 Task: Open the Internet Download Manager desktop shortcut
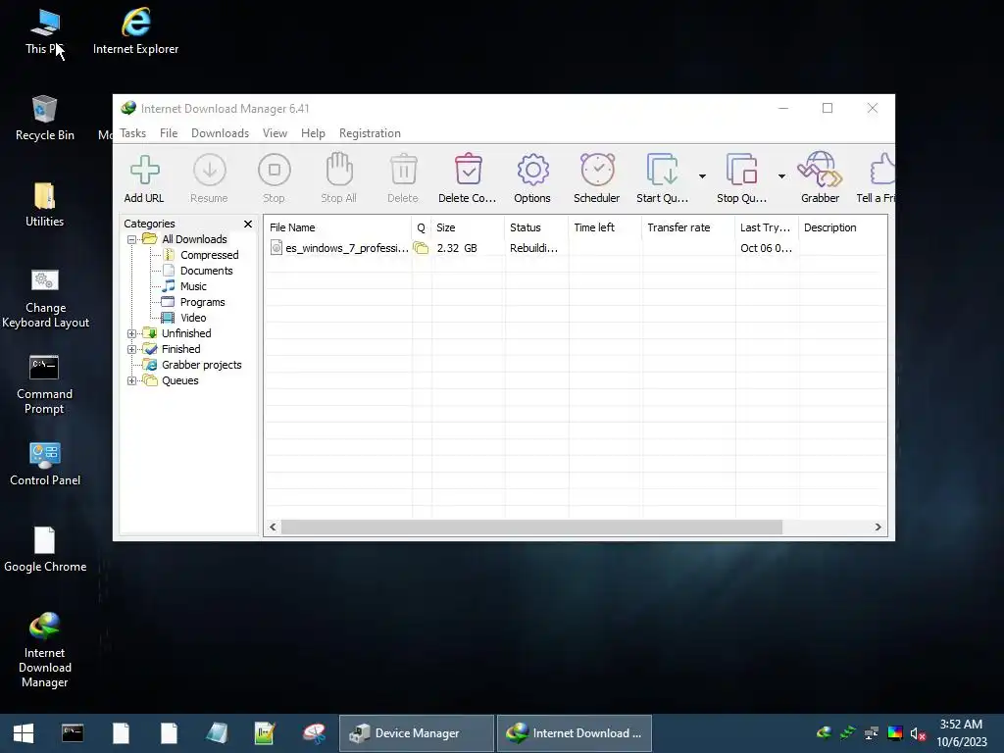tap(44, 650)
